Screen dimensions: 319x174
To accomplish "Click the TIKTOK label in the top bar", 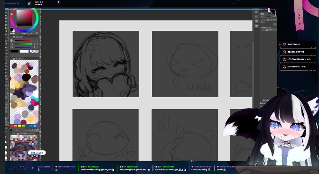I will point(38,2).
